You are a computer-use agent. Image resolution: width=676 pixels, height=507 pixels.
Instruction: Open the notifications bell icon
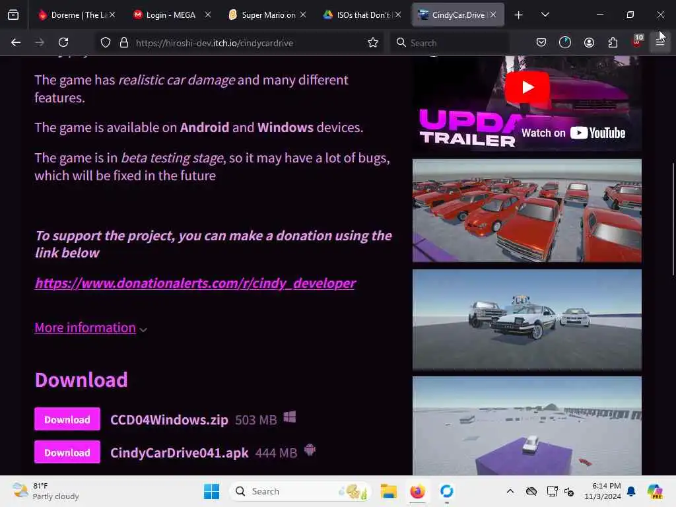631,491
